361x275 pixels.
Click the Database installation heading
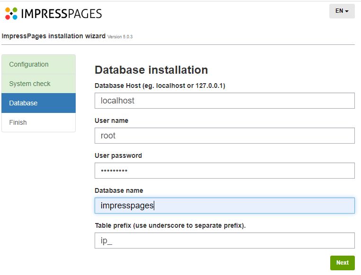151,70
